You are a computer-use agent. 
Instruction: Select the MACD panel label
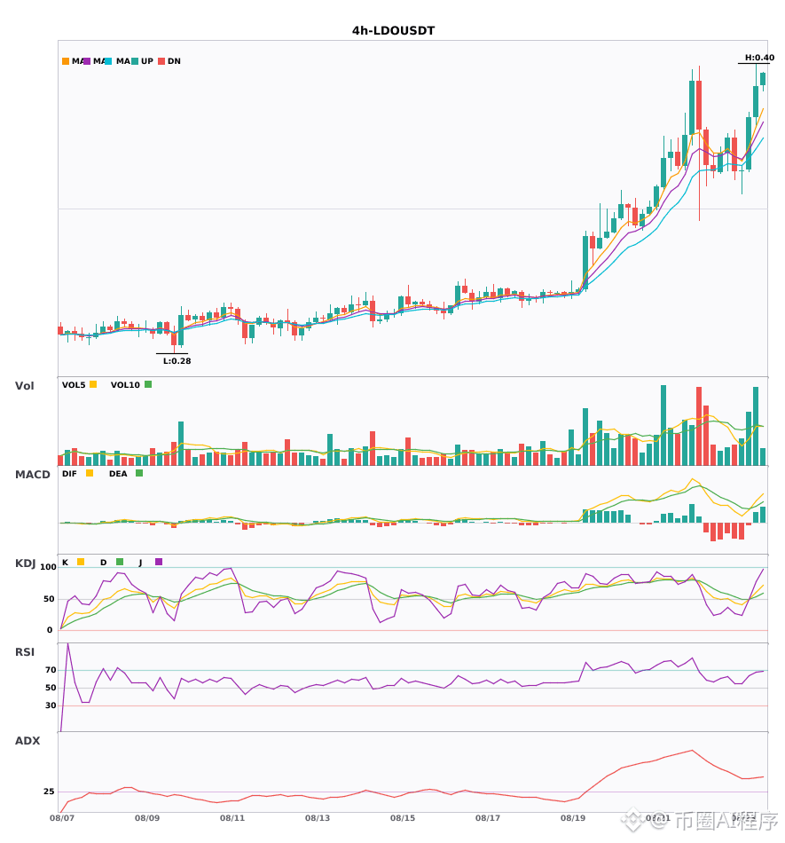point(32,475)
